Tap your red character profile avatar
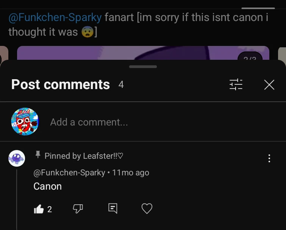Image resolution: width=286 pixels, height=230 pixels. [x=25, y=122]
